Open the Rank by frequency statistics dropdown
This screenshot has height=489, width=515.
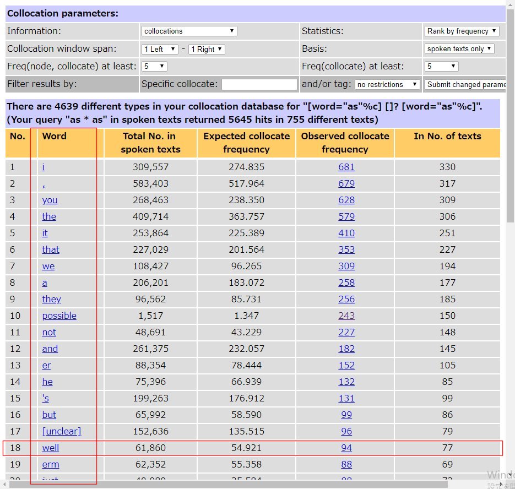tap(462, 31)
